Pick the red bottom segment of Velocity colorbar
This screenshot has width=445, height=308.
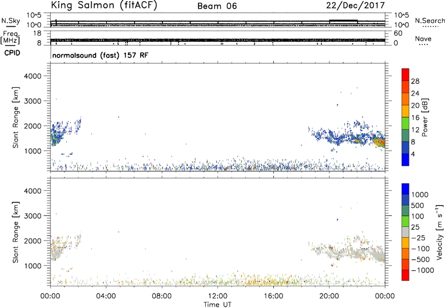406,275
